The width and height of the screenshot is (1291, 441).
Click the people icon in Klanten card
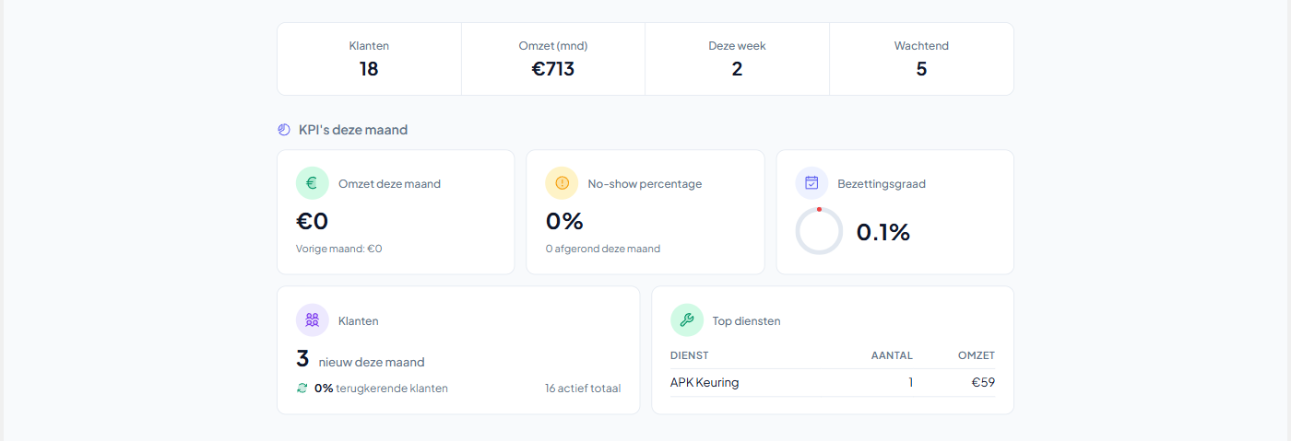click(312, 320)
